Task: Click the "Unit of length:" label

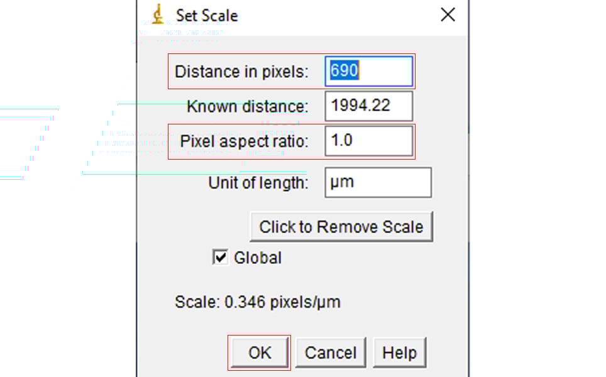Action: pyautogui.click(x=258, y=183)
